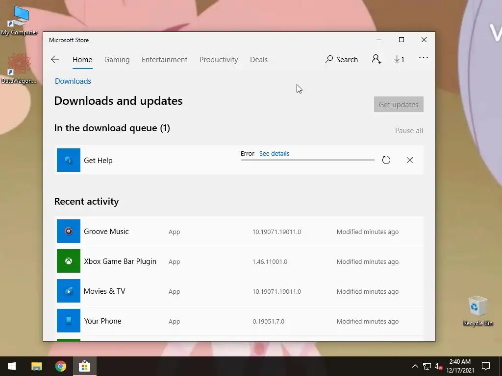
Task: Select the My Computer desktop icon
Action: [19, 21]
